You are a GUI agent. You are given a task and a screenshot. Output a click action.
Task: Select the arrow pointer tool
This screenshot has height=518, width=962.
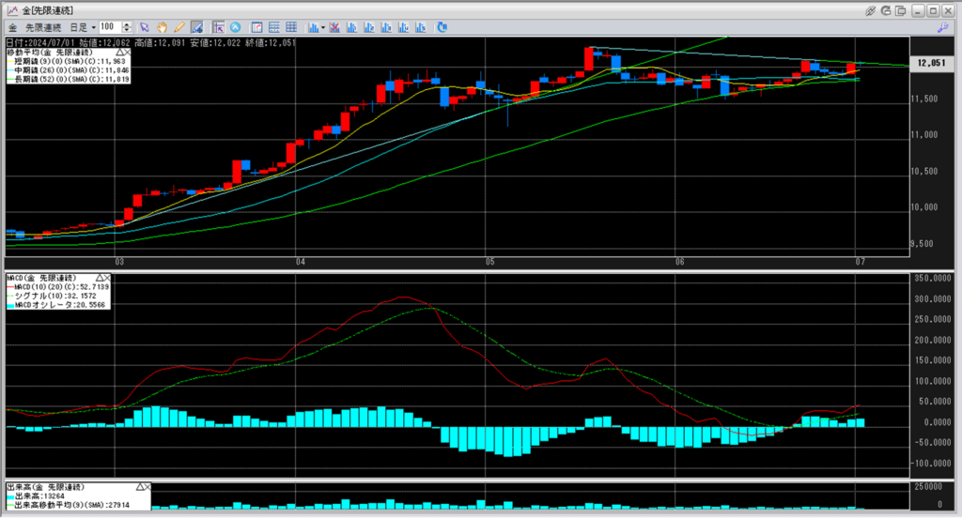(x=145, y=27)
